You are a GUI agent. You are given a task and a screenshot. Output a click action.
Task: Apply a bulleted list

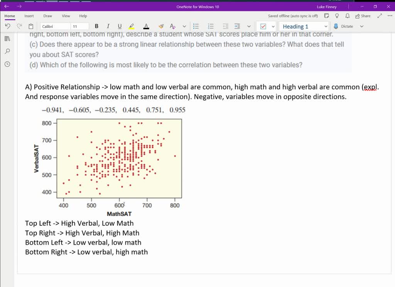[196, 26]
